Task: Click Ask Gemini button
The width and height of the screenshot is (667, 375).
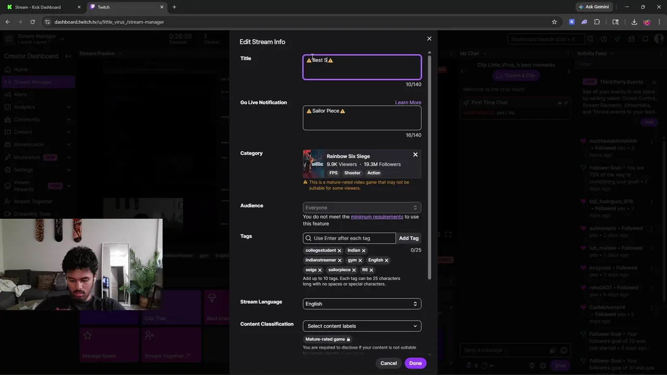Action: (x=594, y=7)
